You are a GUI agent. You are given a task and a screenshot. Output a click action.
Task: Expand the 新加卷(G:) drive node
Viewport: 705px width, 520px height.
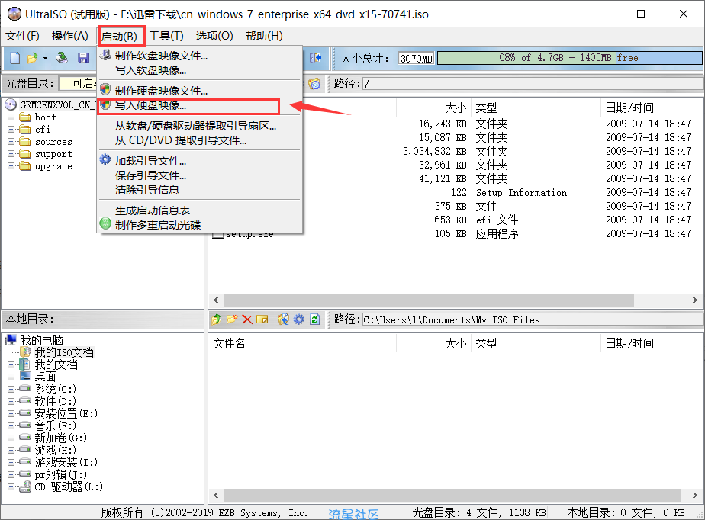pyautogui.click(x=11, y=438)
